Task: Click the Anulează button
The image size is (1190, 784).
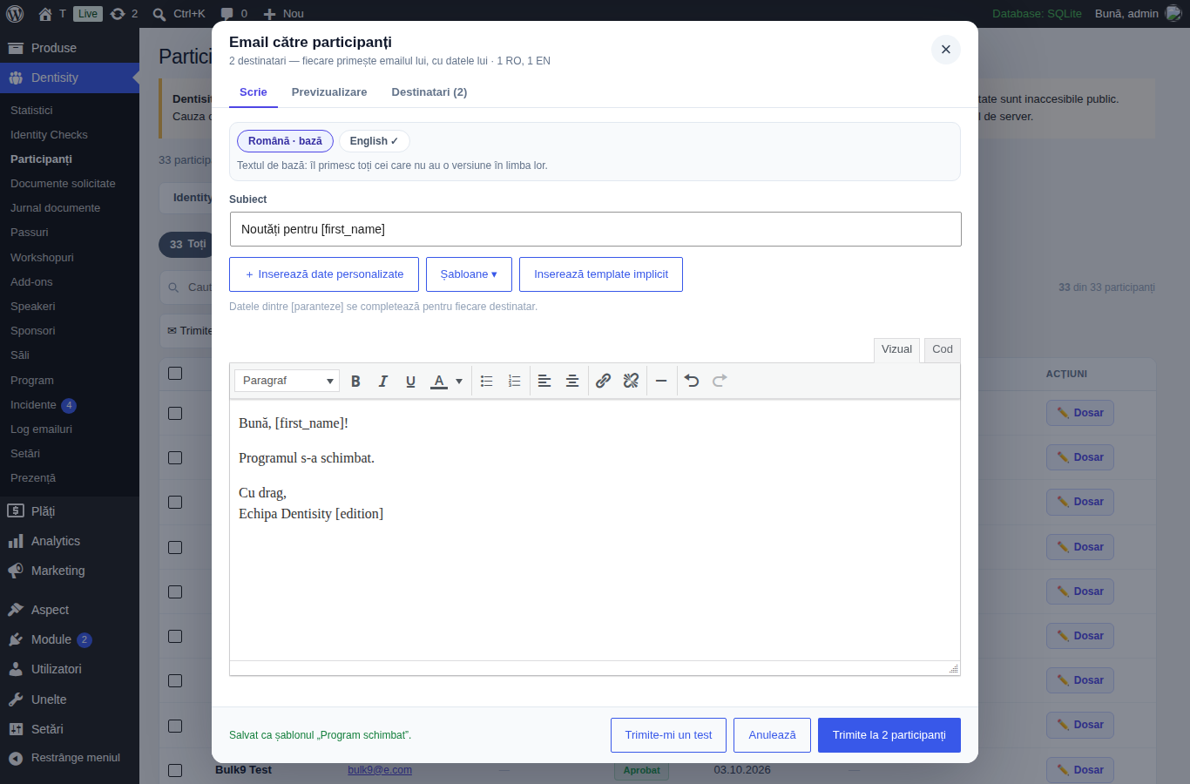Action: coord(772,735)
